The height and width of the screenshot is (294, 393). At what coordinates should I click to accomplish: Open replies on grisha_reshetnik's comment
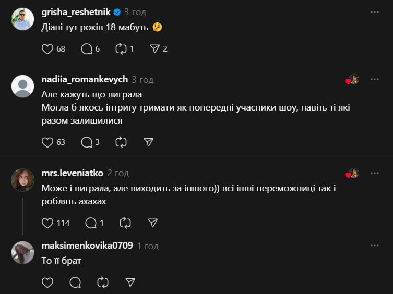point(87,49)
